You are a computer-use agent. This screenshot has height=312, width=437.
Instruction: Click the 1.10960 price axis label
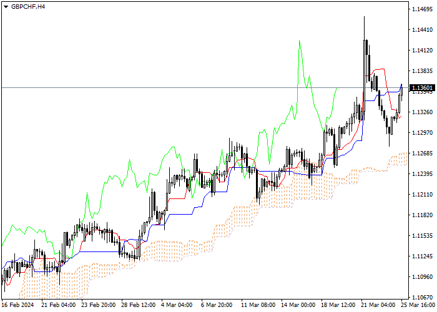coord(422,277)
